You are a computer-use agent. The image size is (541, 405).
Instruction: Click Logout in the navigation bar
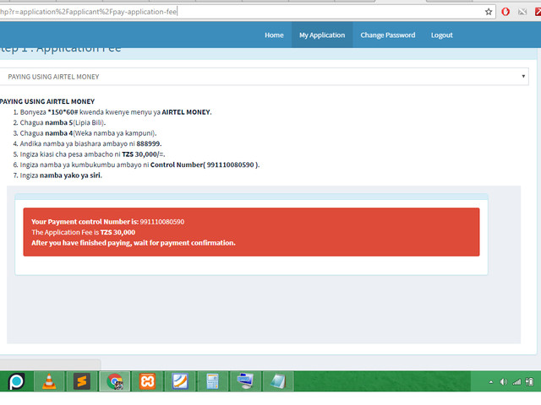click(441, 35)
